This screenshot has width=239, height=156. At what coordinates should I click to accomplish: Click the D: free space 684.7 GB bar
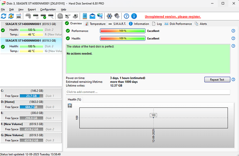tap(32, 107)
